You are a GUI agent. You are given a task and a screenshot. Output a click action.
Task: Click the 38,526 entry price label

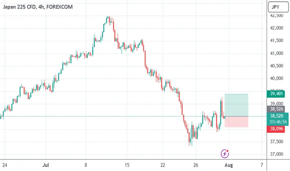[x=277, y=109]
